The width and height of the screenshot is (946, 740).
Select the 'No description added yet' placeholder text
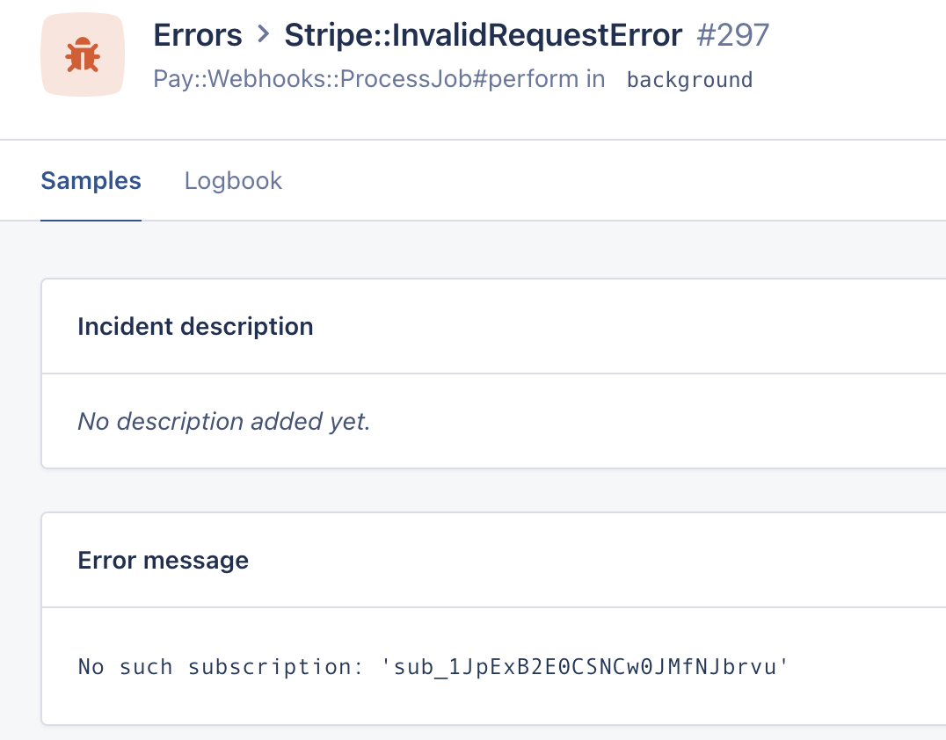click(x=224, y=421)
